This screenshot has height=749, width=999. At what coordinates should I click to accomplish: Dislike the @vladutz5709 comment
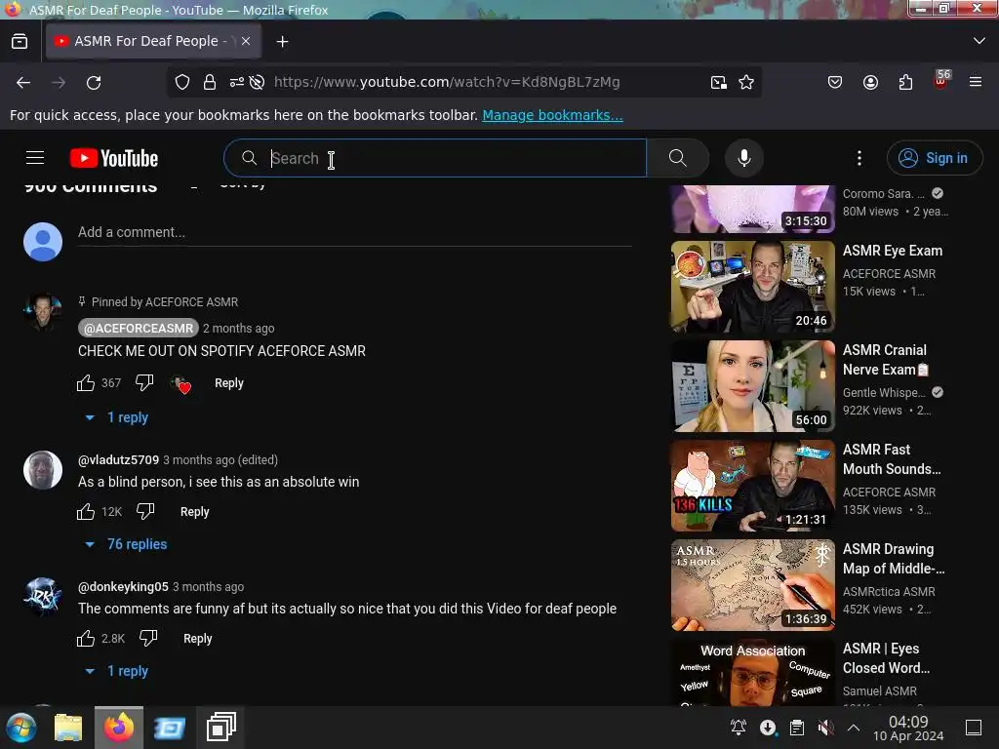pyautogui.click(x=145, y=511)
